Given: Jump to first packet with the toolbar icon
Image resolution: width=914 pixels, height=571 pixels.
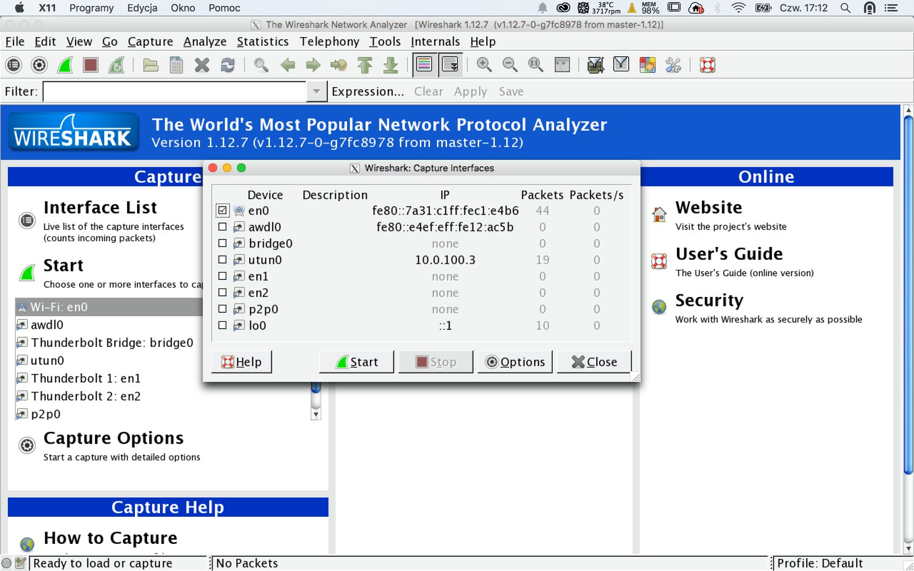Looking at the screenshot, I should 365,65.
